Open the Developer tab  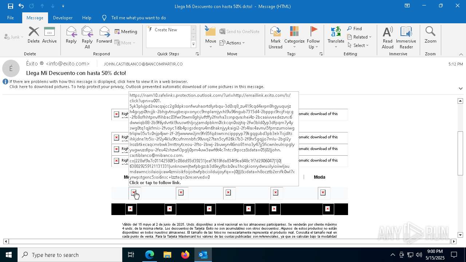(63, 18)
